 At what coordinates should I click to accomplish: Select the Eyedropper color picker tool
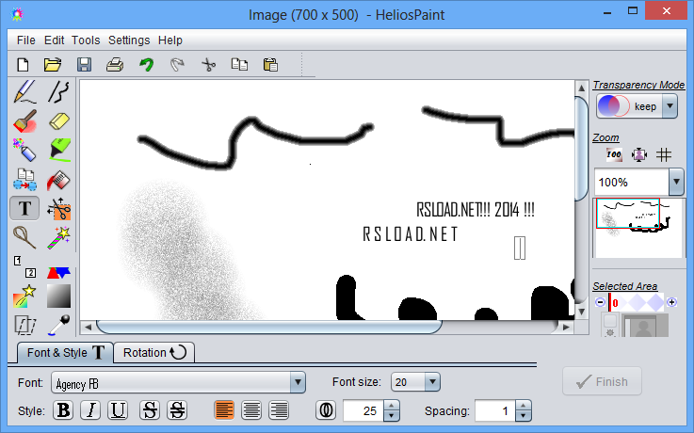(59, 325)
